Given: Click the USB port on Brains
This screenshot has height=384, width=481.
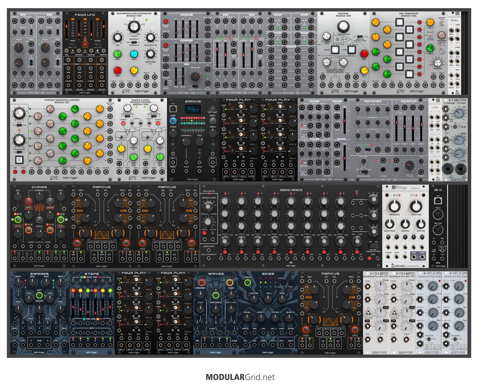Looking at the screenshot, I should click(173, 109).
